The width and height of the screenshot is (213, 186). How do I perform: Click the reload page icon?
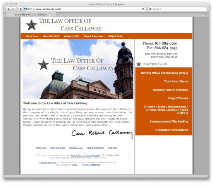click(x=143, y=9)
